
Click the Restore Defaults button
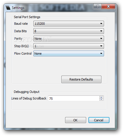point(81,79)
